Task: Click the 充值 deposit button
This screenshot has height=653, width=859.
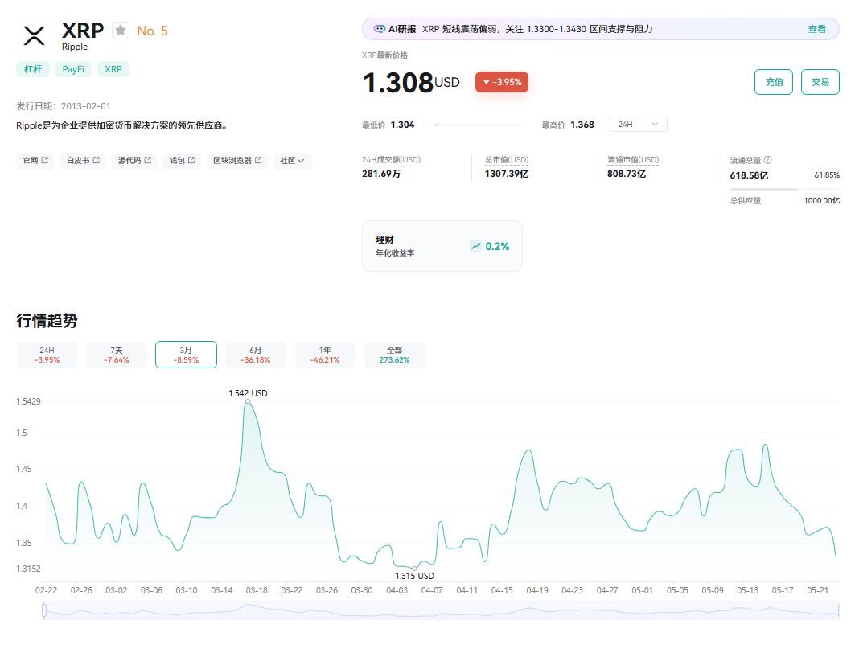Action: pos(774,82)
